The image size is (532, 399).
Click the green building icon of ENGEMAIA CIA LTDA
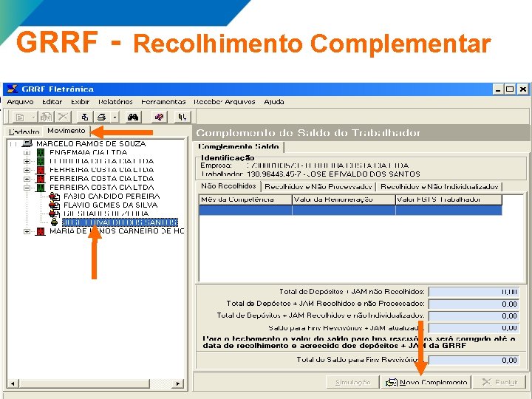pyautogui.click(x=41, y=152)
